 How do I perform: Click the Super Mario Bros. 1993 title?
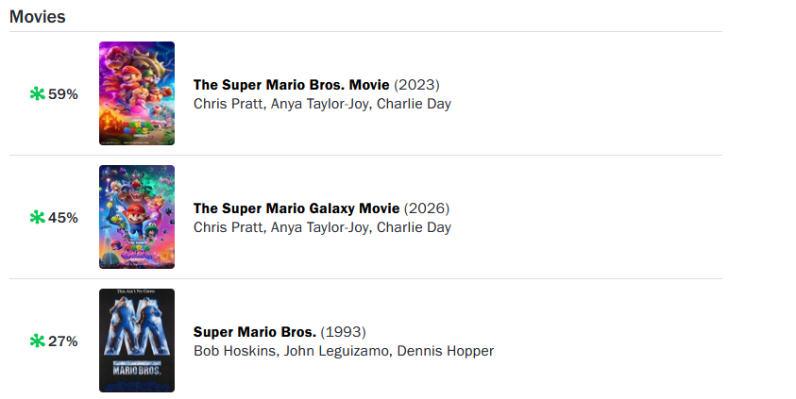[x=255, y=332]
